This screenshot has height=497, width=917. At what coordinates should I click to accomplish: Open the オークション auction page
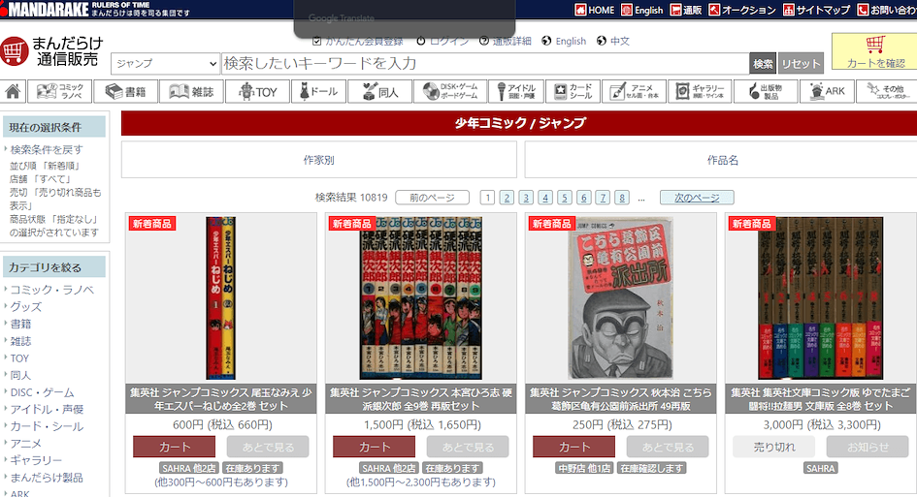742,10
